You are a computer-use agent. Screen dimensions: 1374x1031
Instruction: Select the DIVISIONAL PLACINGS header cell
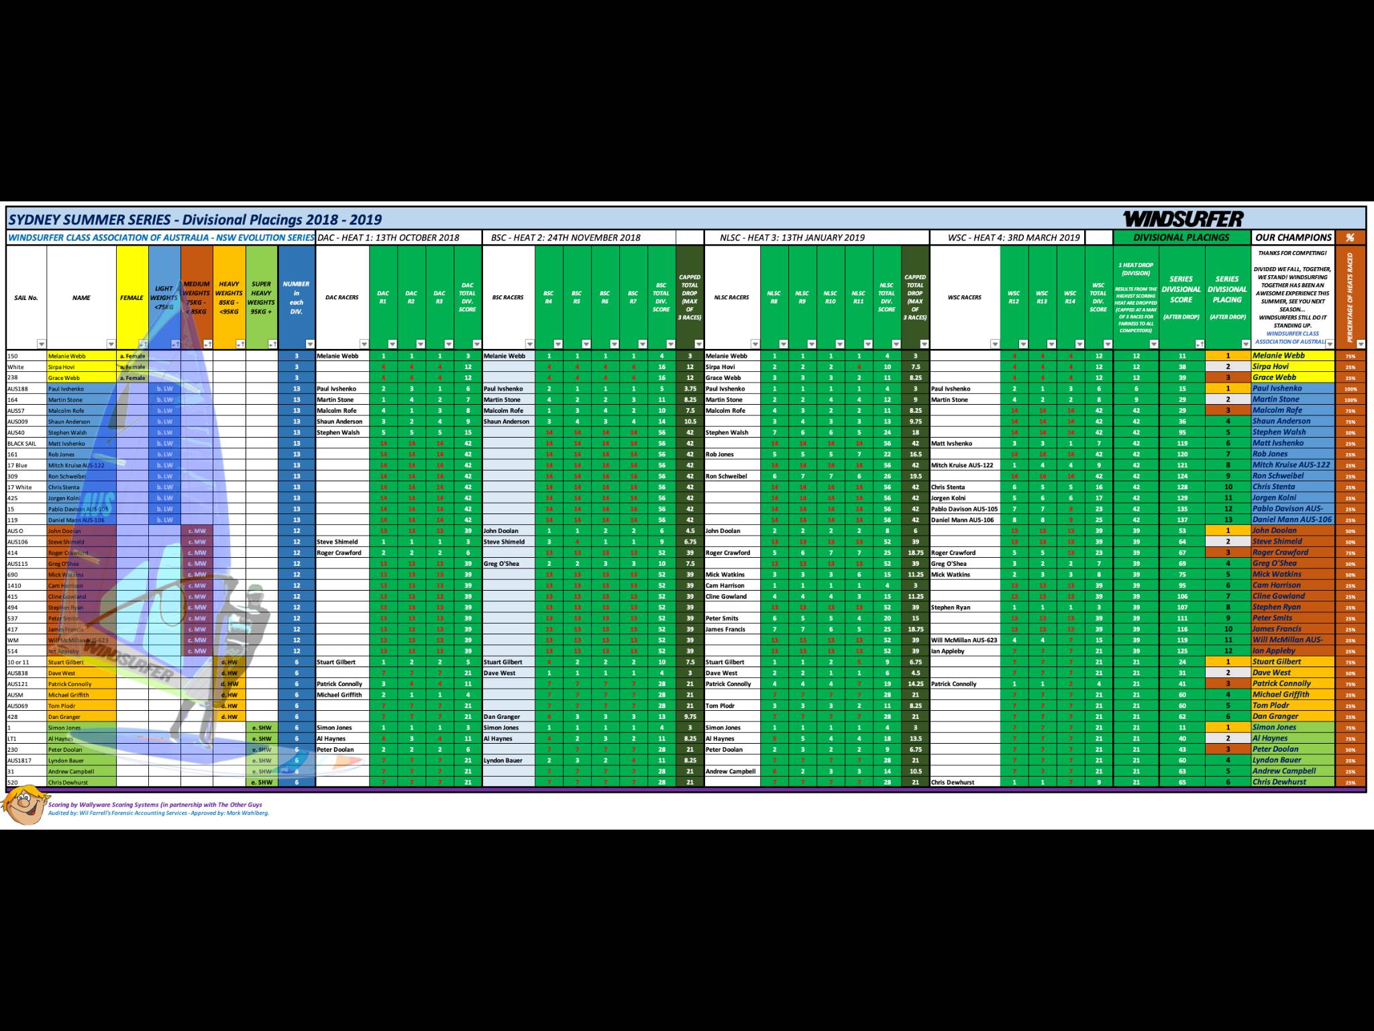pyautogui.click(x=1181, y=238)
